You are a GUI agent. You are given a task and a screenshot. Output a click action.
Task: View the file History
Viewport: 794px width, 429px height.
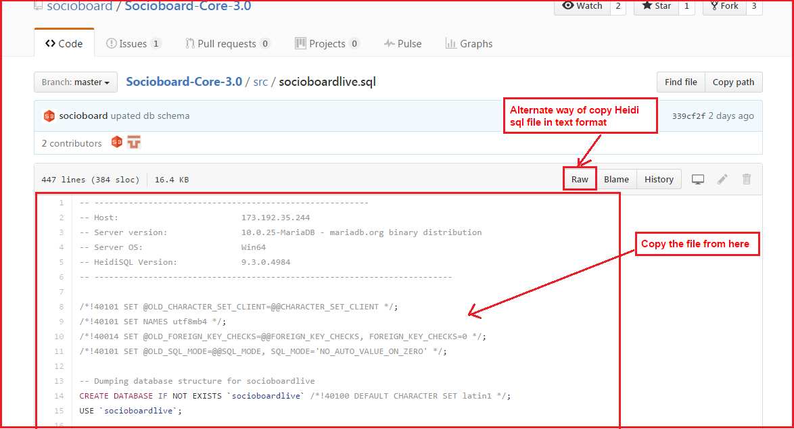point(659,179)
